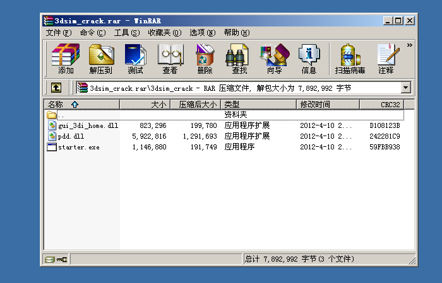
Task: Click the 添加 (Add) toolbar icon
Action: 66,59
